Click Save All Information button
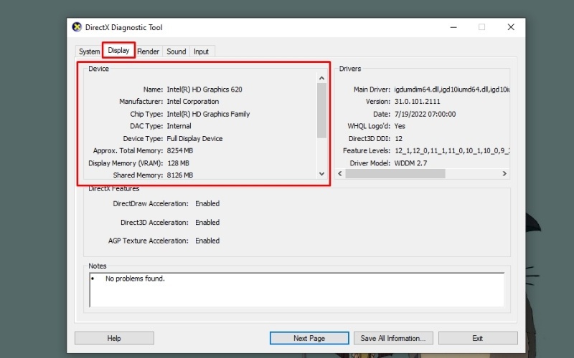The image size is (574, 358). point(392,338)
